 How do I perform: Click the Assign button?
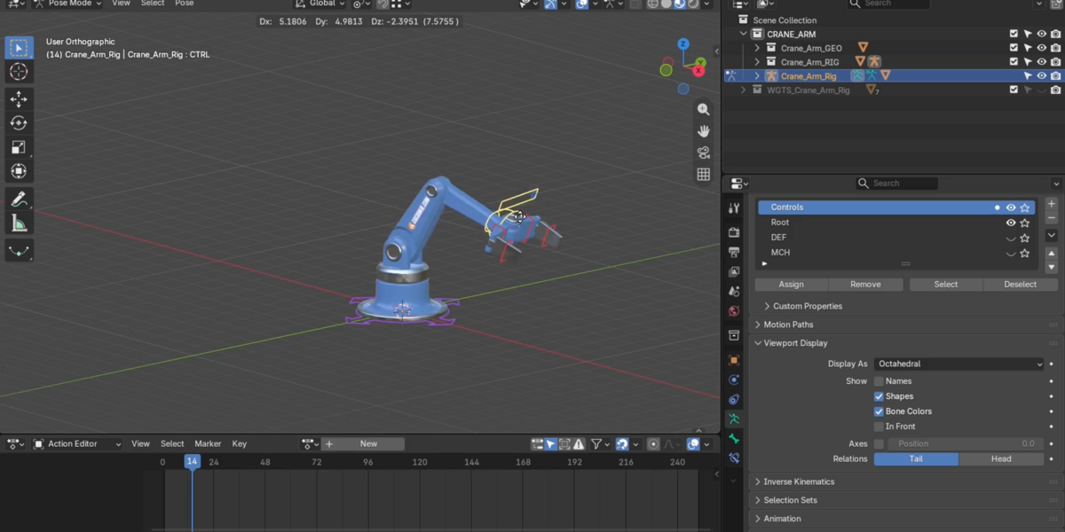(x=792, y=285)
